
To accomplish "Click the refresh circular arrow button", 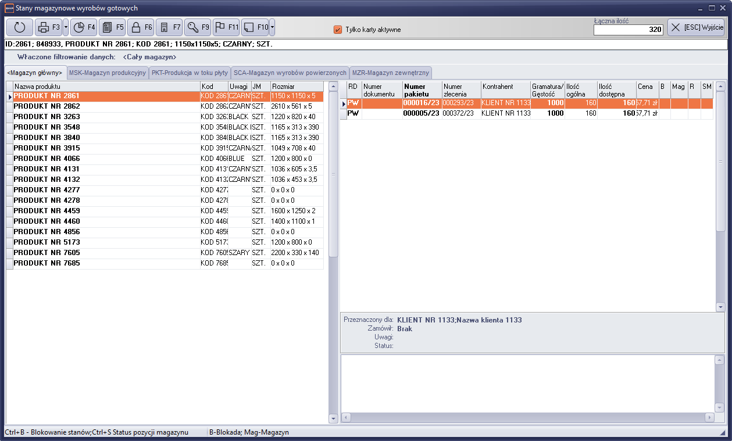I will tap(20, 27).
